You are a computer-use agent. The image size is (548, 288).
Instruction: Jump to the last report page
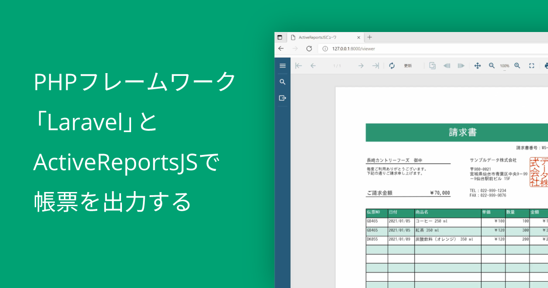(x=375, y=66)
